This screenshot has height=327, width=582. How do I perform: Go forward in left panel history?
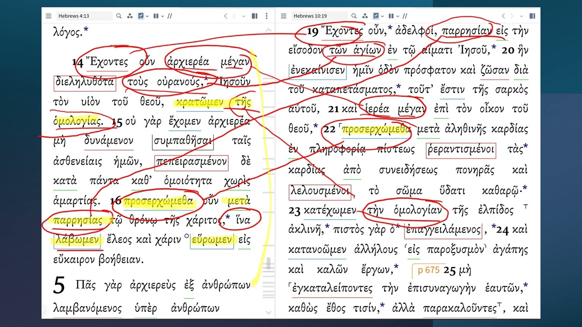(x=234, y=16)
